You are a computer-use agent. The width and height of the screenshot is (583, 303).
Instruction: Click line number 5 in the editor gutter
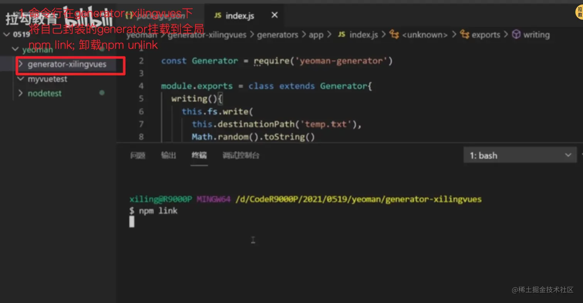(141, 99)
